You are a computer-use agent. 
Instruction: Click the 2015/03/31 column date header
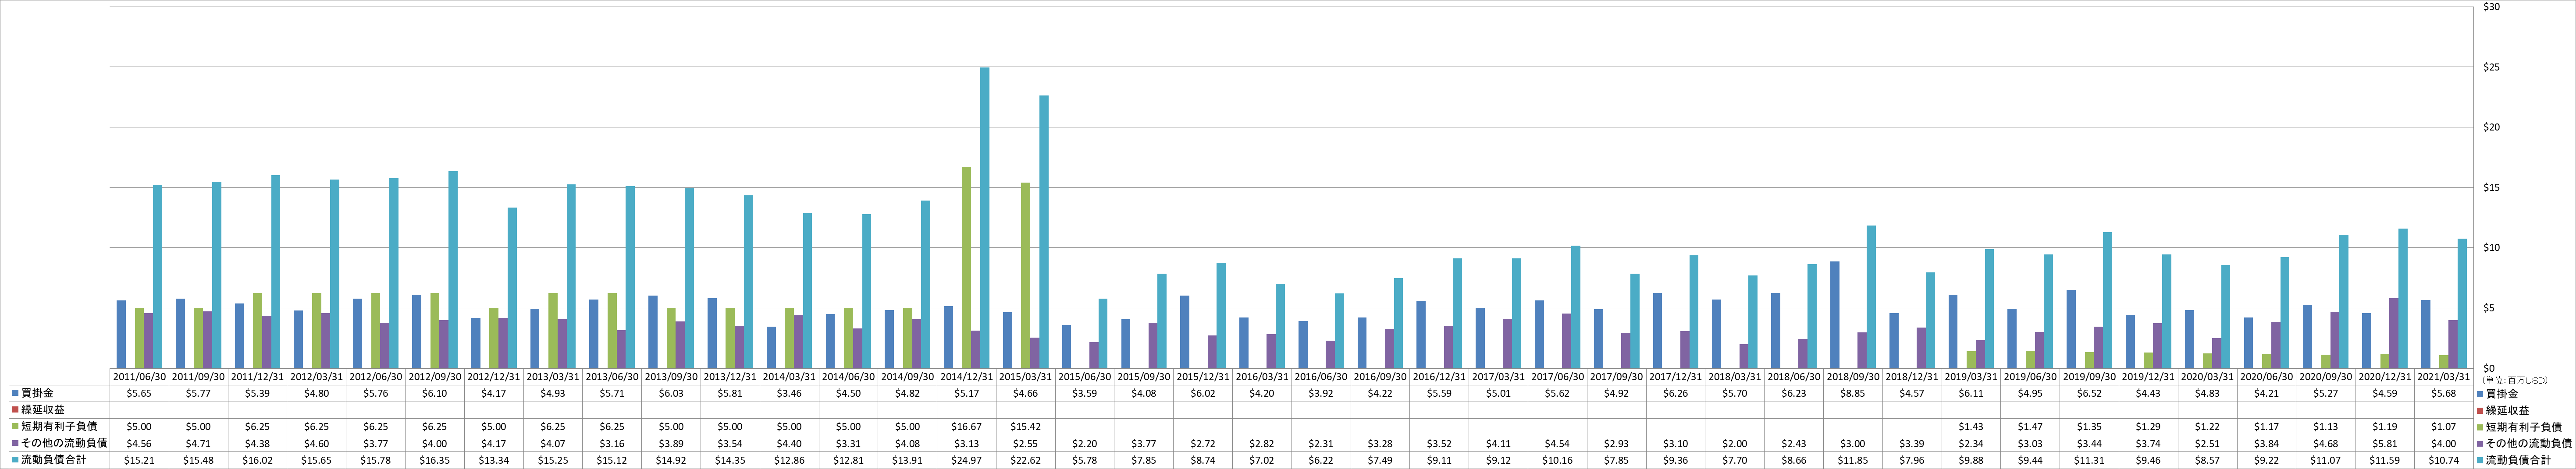(x=1026, y=377)
